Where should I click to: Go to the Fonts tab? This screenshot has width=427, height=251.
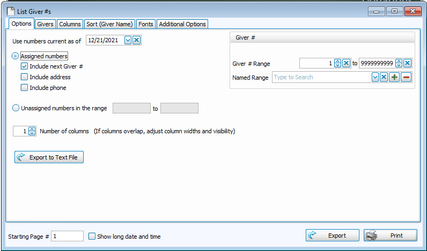(146, 24)
